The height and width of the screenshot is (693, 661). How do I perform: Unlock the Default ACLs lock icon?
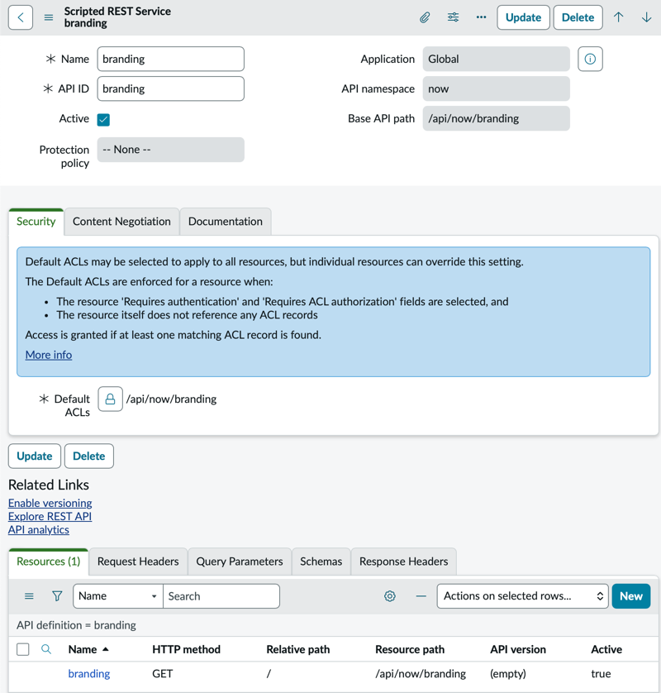[110, 399]
